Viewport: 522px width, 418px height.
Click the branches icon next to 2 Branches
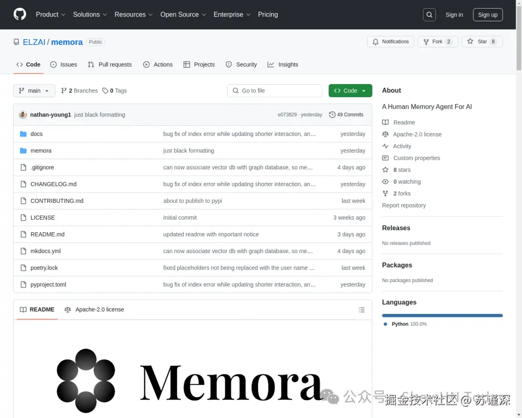[64, 90]
